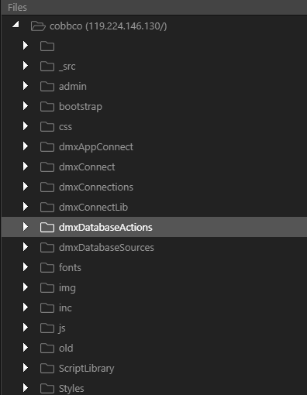307x395 pixels.
Task: Expand the _src folder arrow
Action: 26,66
